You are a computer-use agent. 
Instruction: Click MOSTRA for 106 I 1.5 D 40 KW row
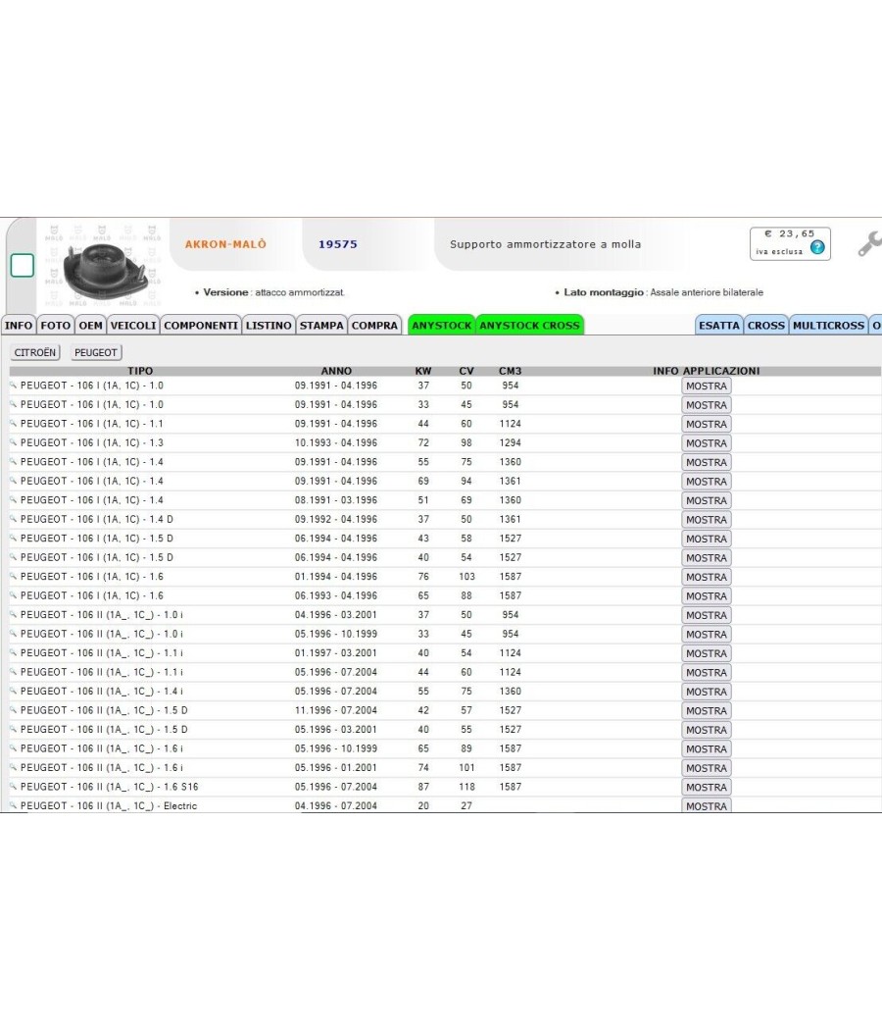point(707,558)
